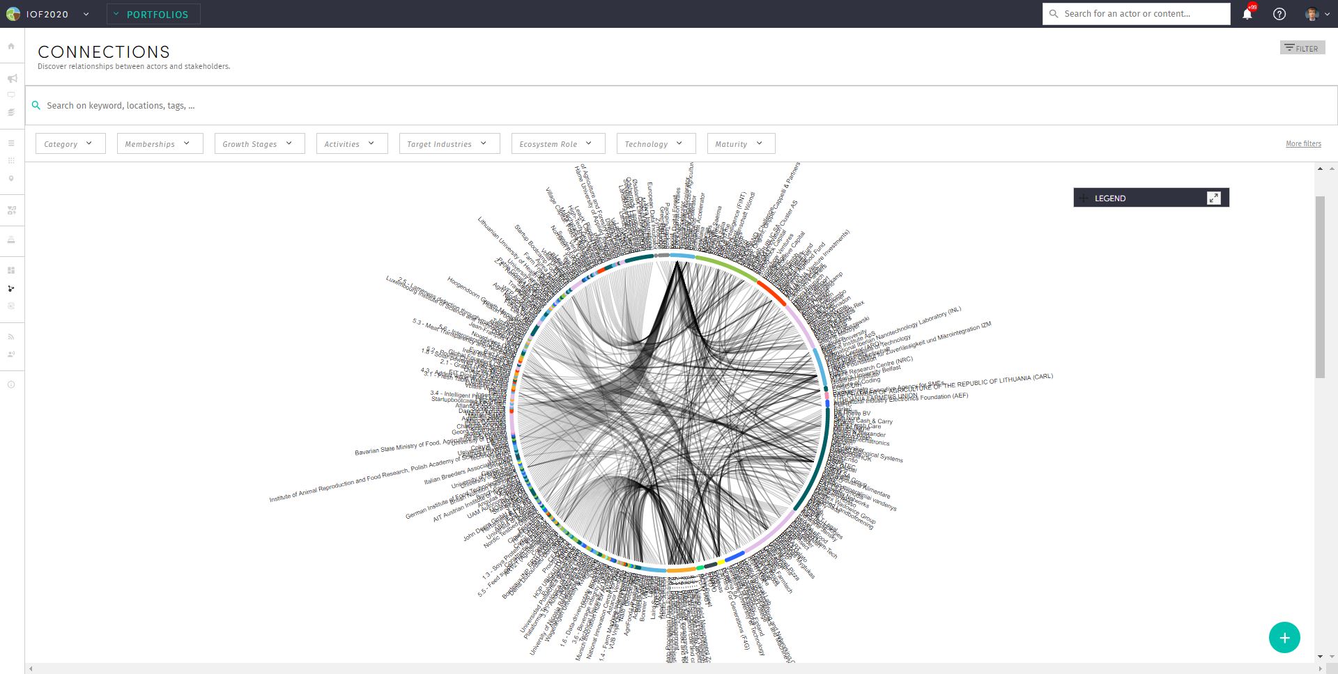Open the home icon in sidebar
The image size is (1338, 674).
pos(11,46)
